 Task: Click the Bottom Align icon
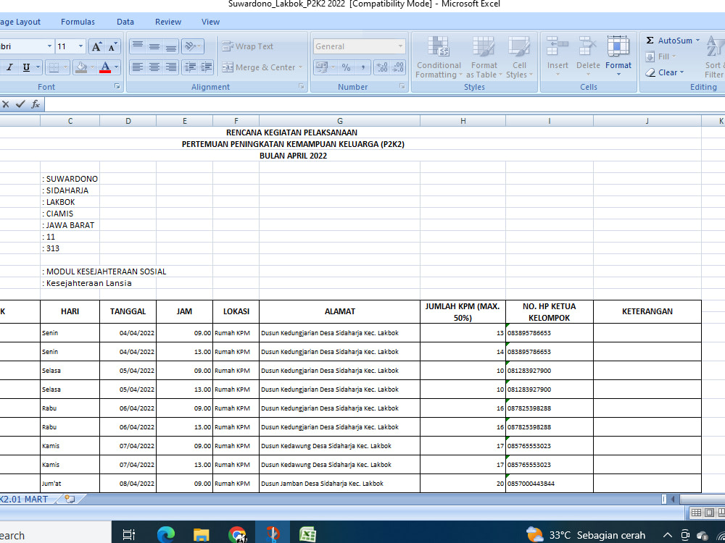pyautogui.click(x=170, y=46)
